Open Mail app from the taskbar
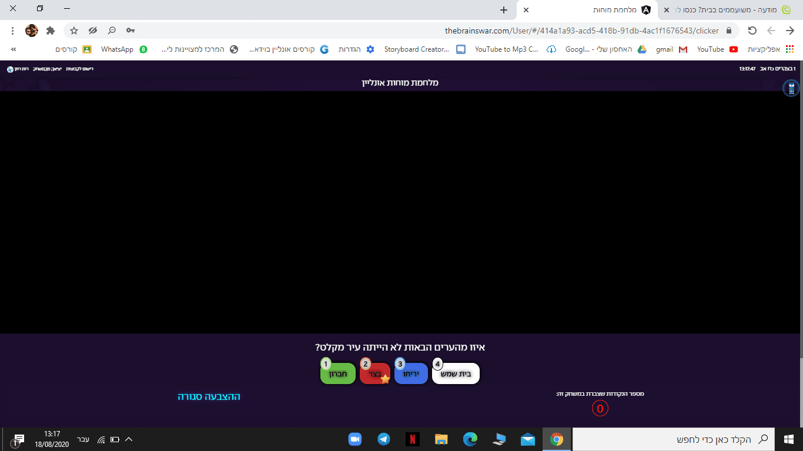Image resolution: width=803 pixels, height=451 pixels. [527, 439]
